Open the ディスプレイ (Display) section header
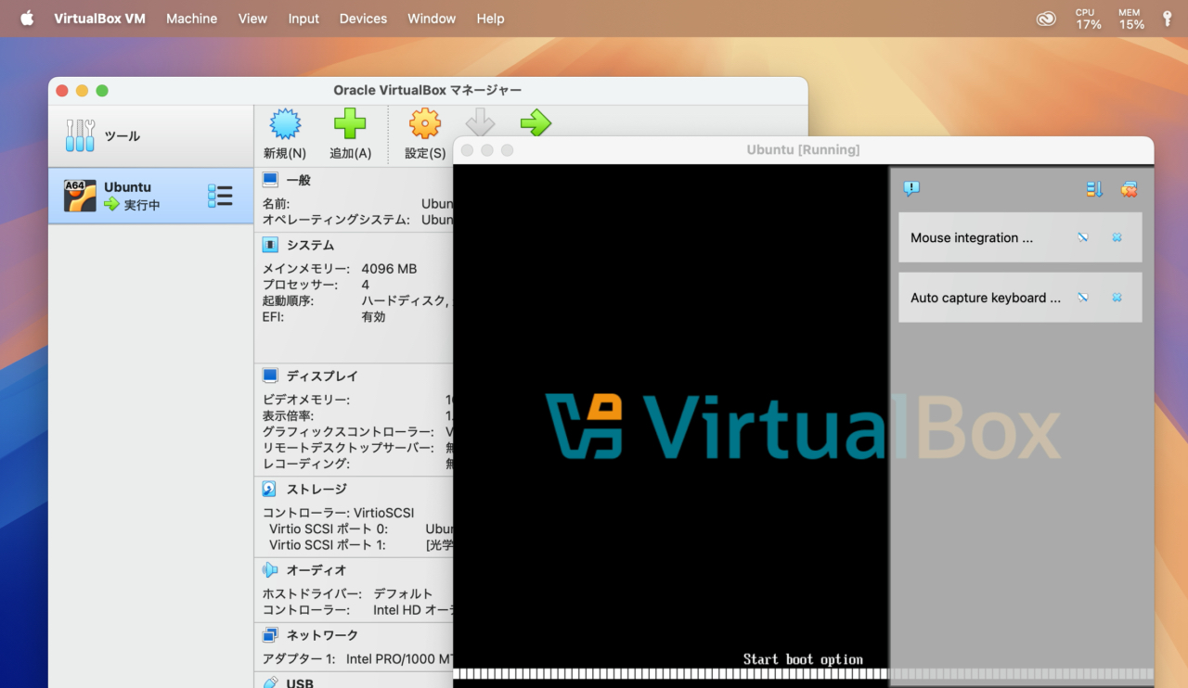The height and width of the screenshot is (688, 1188). (321, 376)
